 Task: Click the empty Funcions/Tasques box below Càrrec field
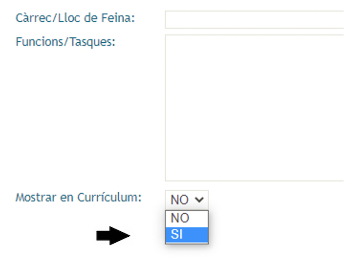[253, 108]
